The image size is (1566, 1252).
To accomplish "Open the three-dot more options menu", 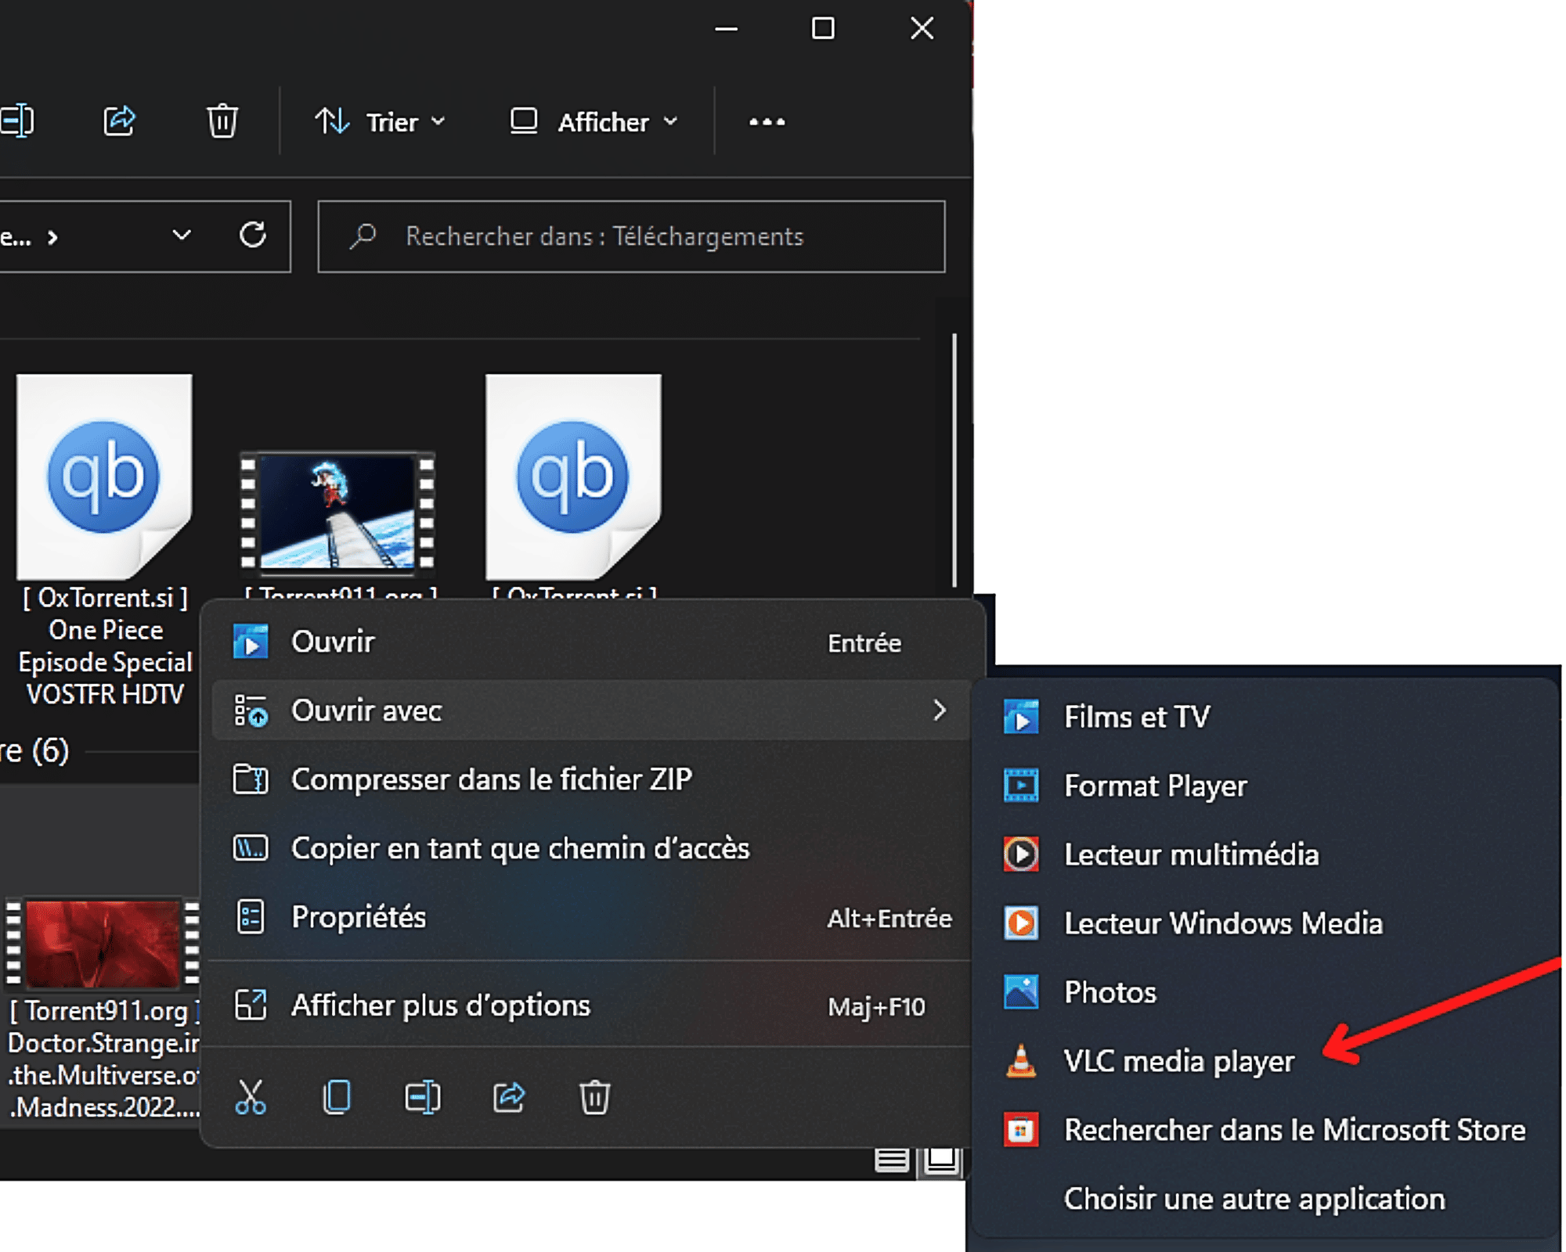I will click(767, 122).
